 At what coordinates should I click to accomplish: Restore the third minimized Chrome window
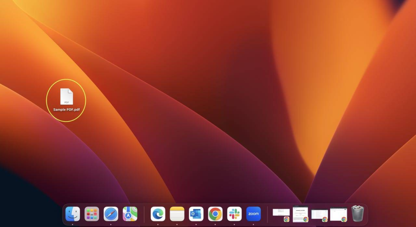pyautogui.click(x=319, y=214)
